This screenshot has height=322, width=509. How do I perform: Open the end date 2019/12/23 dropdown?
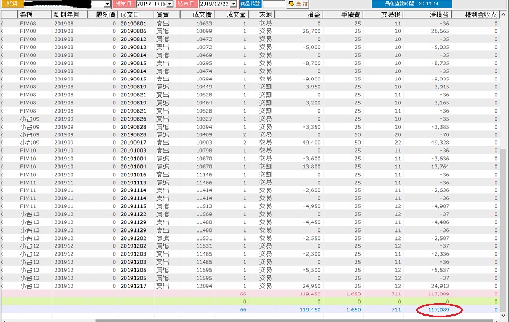point(234,4)
